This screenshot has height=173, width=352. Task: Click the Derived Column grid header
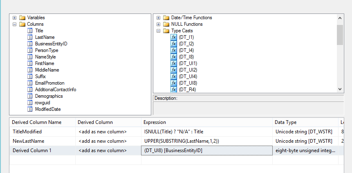pyautogui.click(x=108, y=122)
